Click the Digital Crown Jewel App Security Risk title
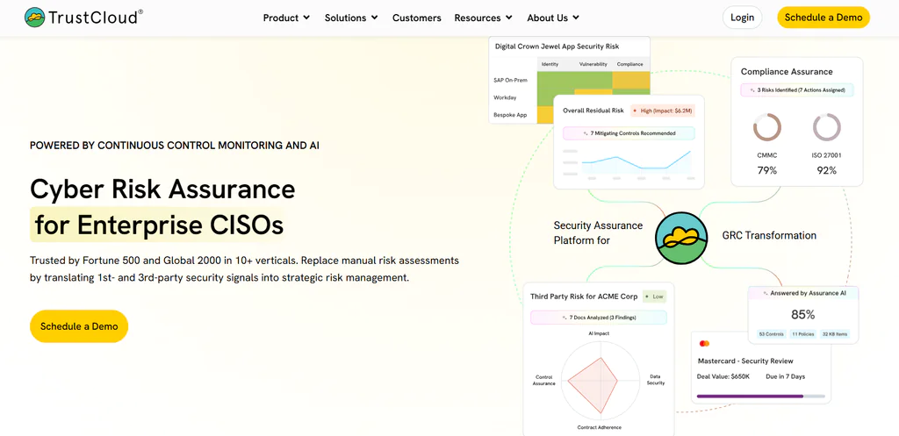This screenshot has height=436, width=899. pos(557,46)
